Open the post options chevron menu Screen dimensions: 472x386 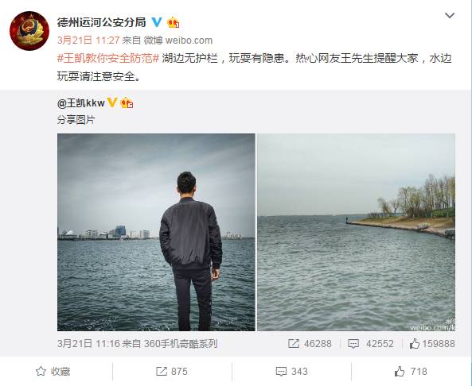coord(450,15)
